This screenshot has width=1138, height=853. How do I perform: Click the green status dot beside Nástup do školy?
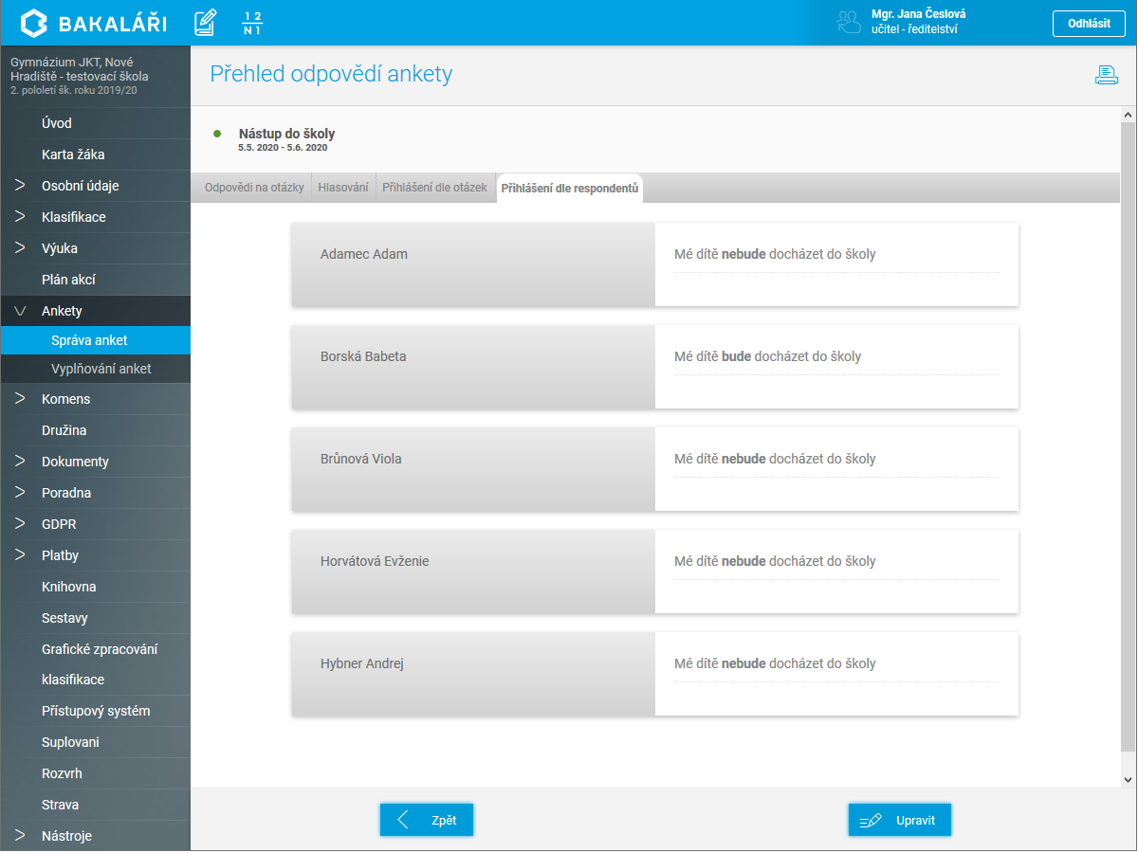(217, 134)
